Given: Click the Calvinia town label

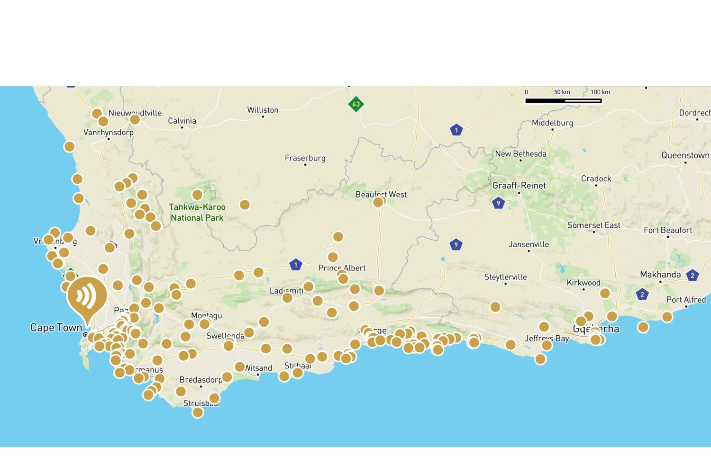Looking at the screenshot, I should pyautogui.click(x=182, y=121).
